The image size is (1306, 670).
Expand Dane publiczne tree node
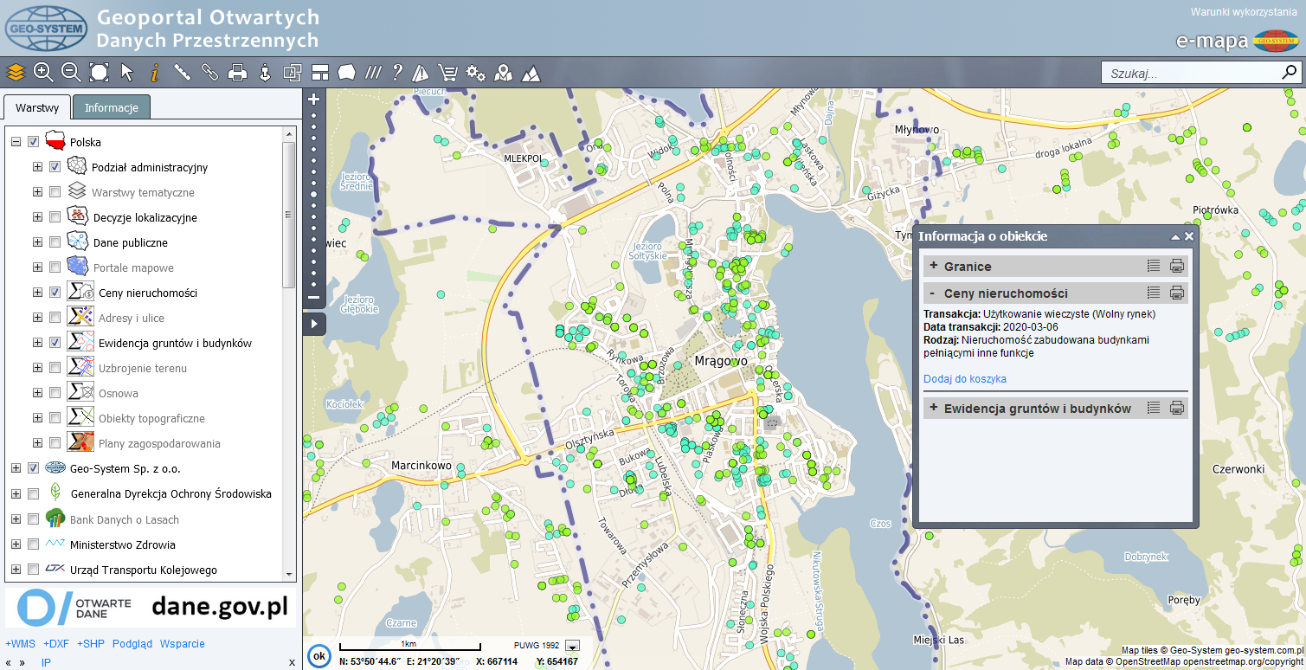37,242
